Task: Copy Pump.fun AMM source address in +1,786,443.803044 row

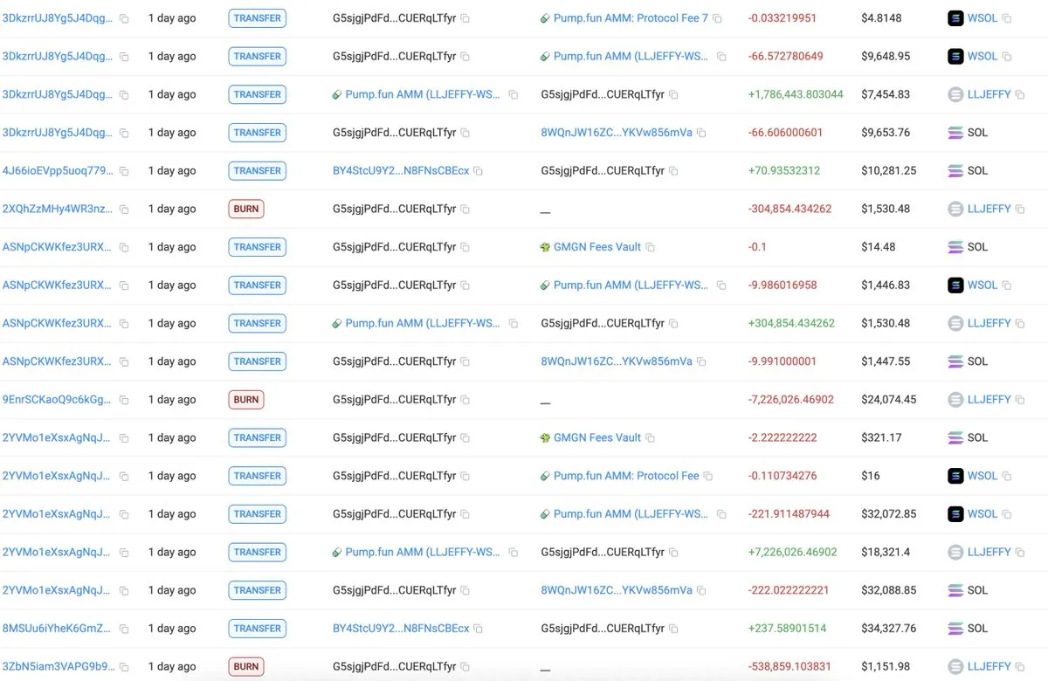Action: tap(513, 94)
